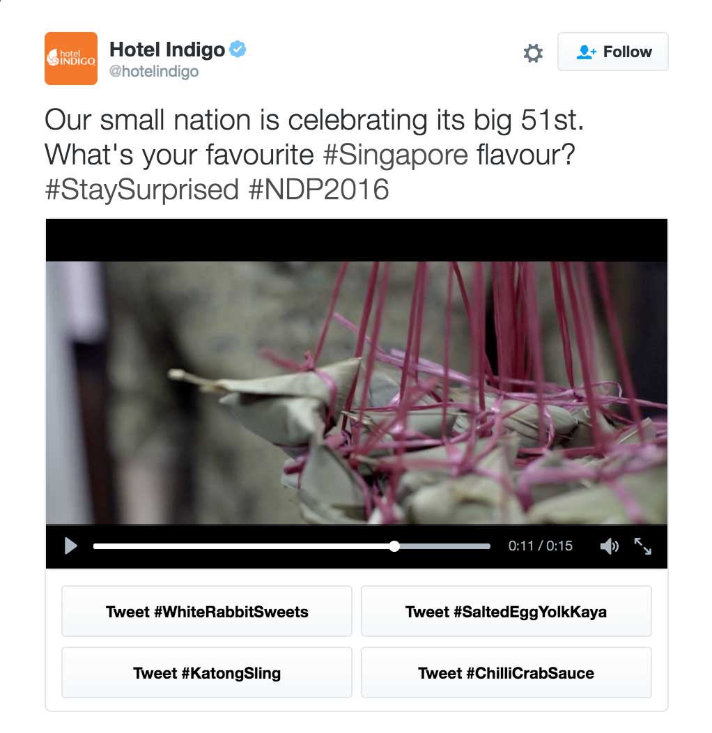Viewport: 712px width, 733px height.
Task: Open the Hotel Indigo profile name
Action: coord(167,49)
